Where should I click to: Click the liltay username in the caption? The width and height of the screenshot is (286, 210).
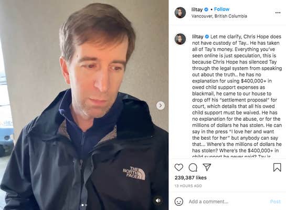(x=198, y=37)
